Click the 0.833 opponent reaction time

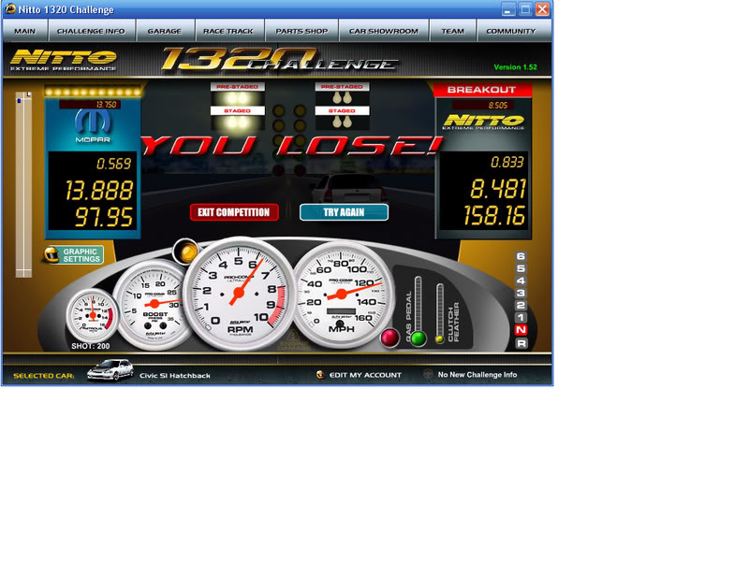pos(507,162)
